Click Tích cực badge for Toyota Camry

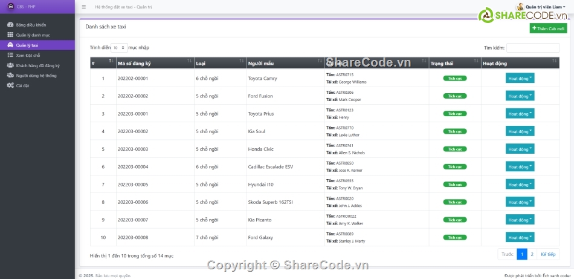455,78
